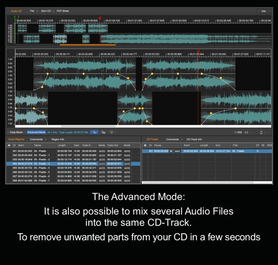The width and height of the screenshot is (278, 265).
Task: Click speaker icon in CD Tracks header
Action: (145, 145)
